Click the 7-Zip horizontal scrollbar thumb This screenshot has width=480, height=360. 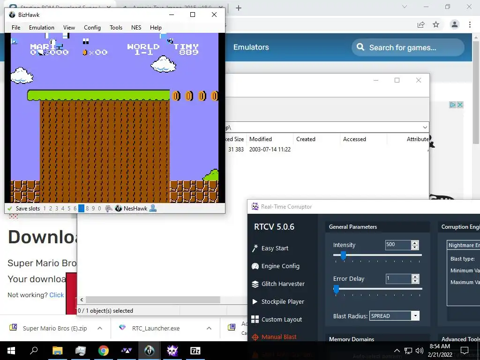pos(153,300)
